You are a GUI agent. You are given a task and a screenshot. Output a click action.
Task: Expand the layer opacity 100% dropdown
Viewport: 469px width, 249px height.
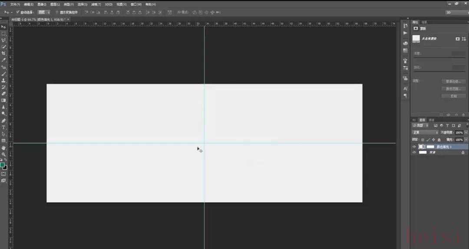[x=466, y=132]
